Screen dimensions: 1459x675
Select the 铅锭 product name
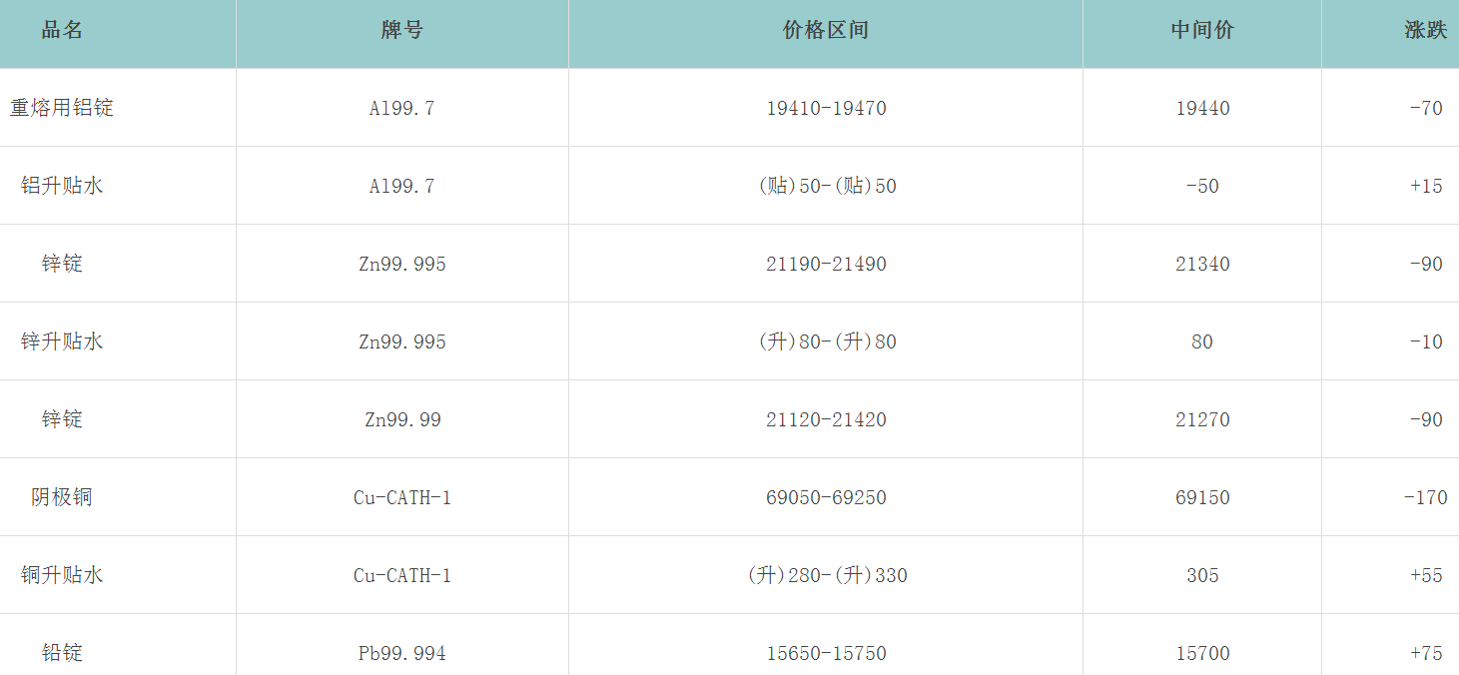[62, 653]
